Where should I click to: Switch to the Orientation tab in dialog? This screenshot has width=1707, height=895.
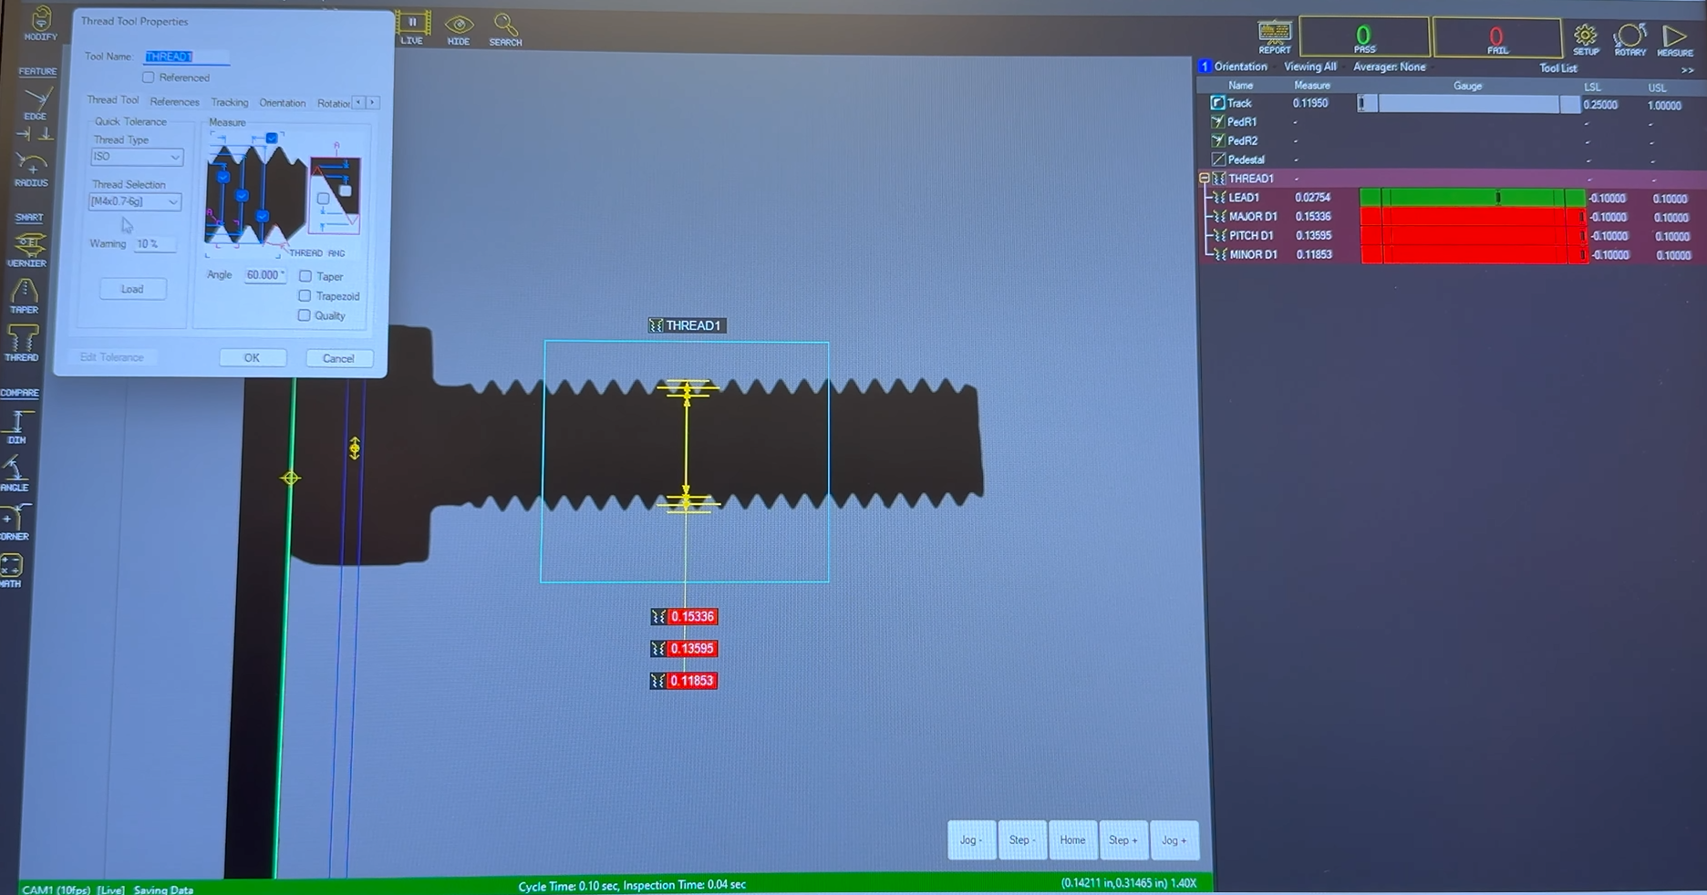pos(282,103)
